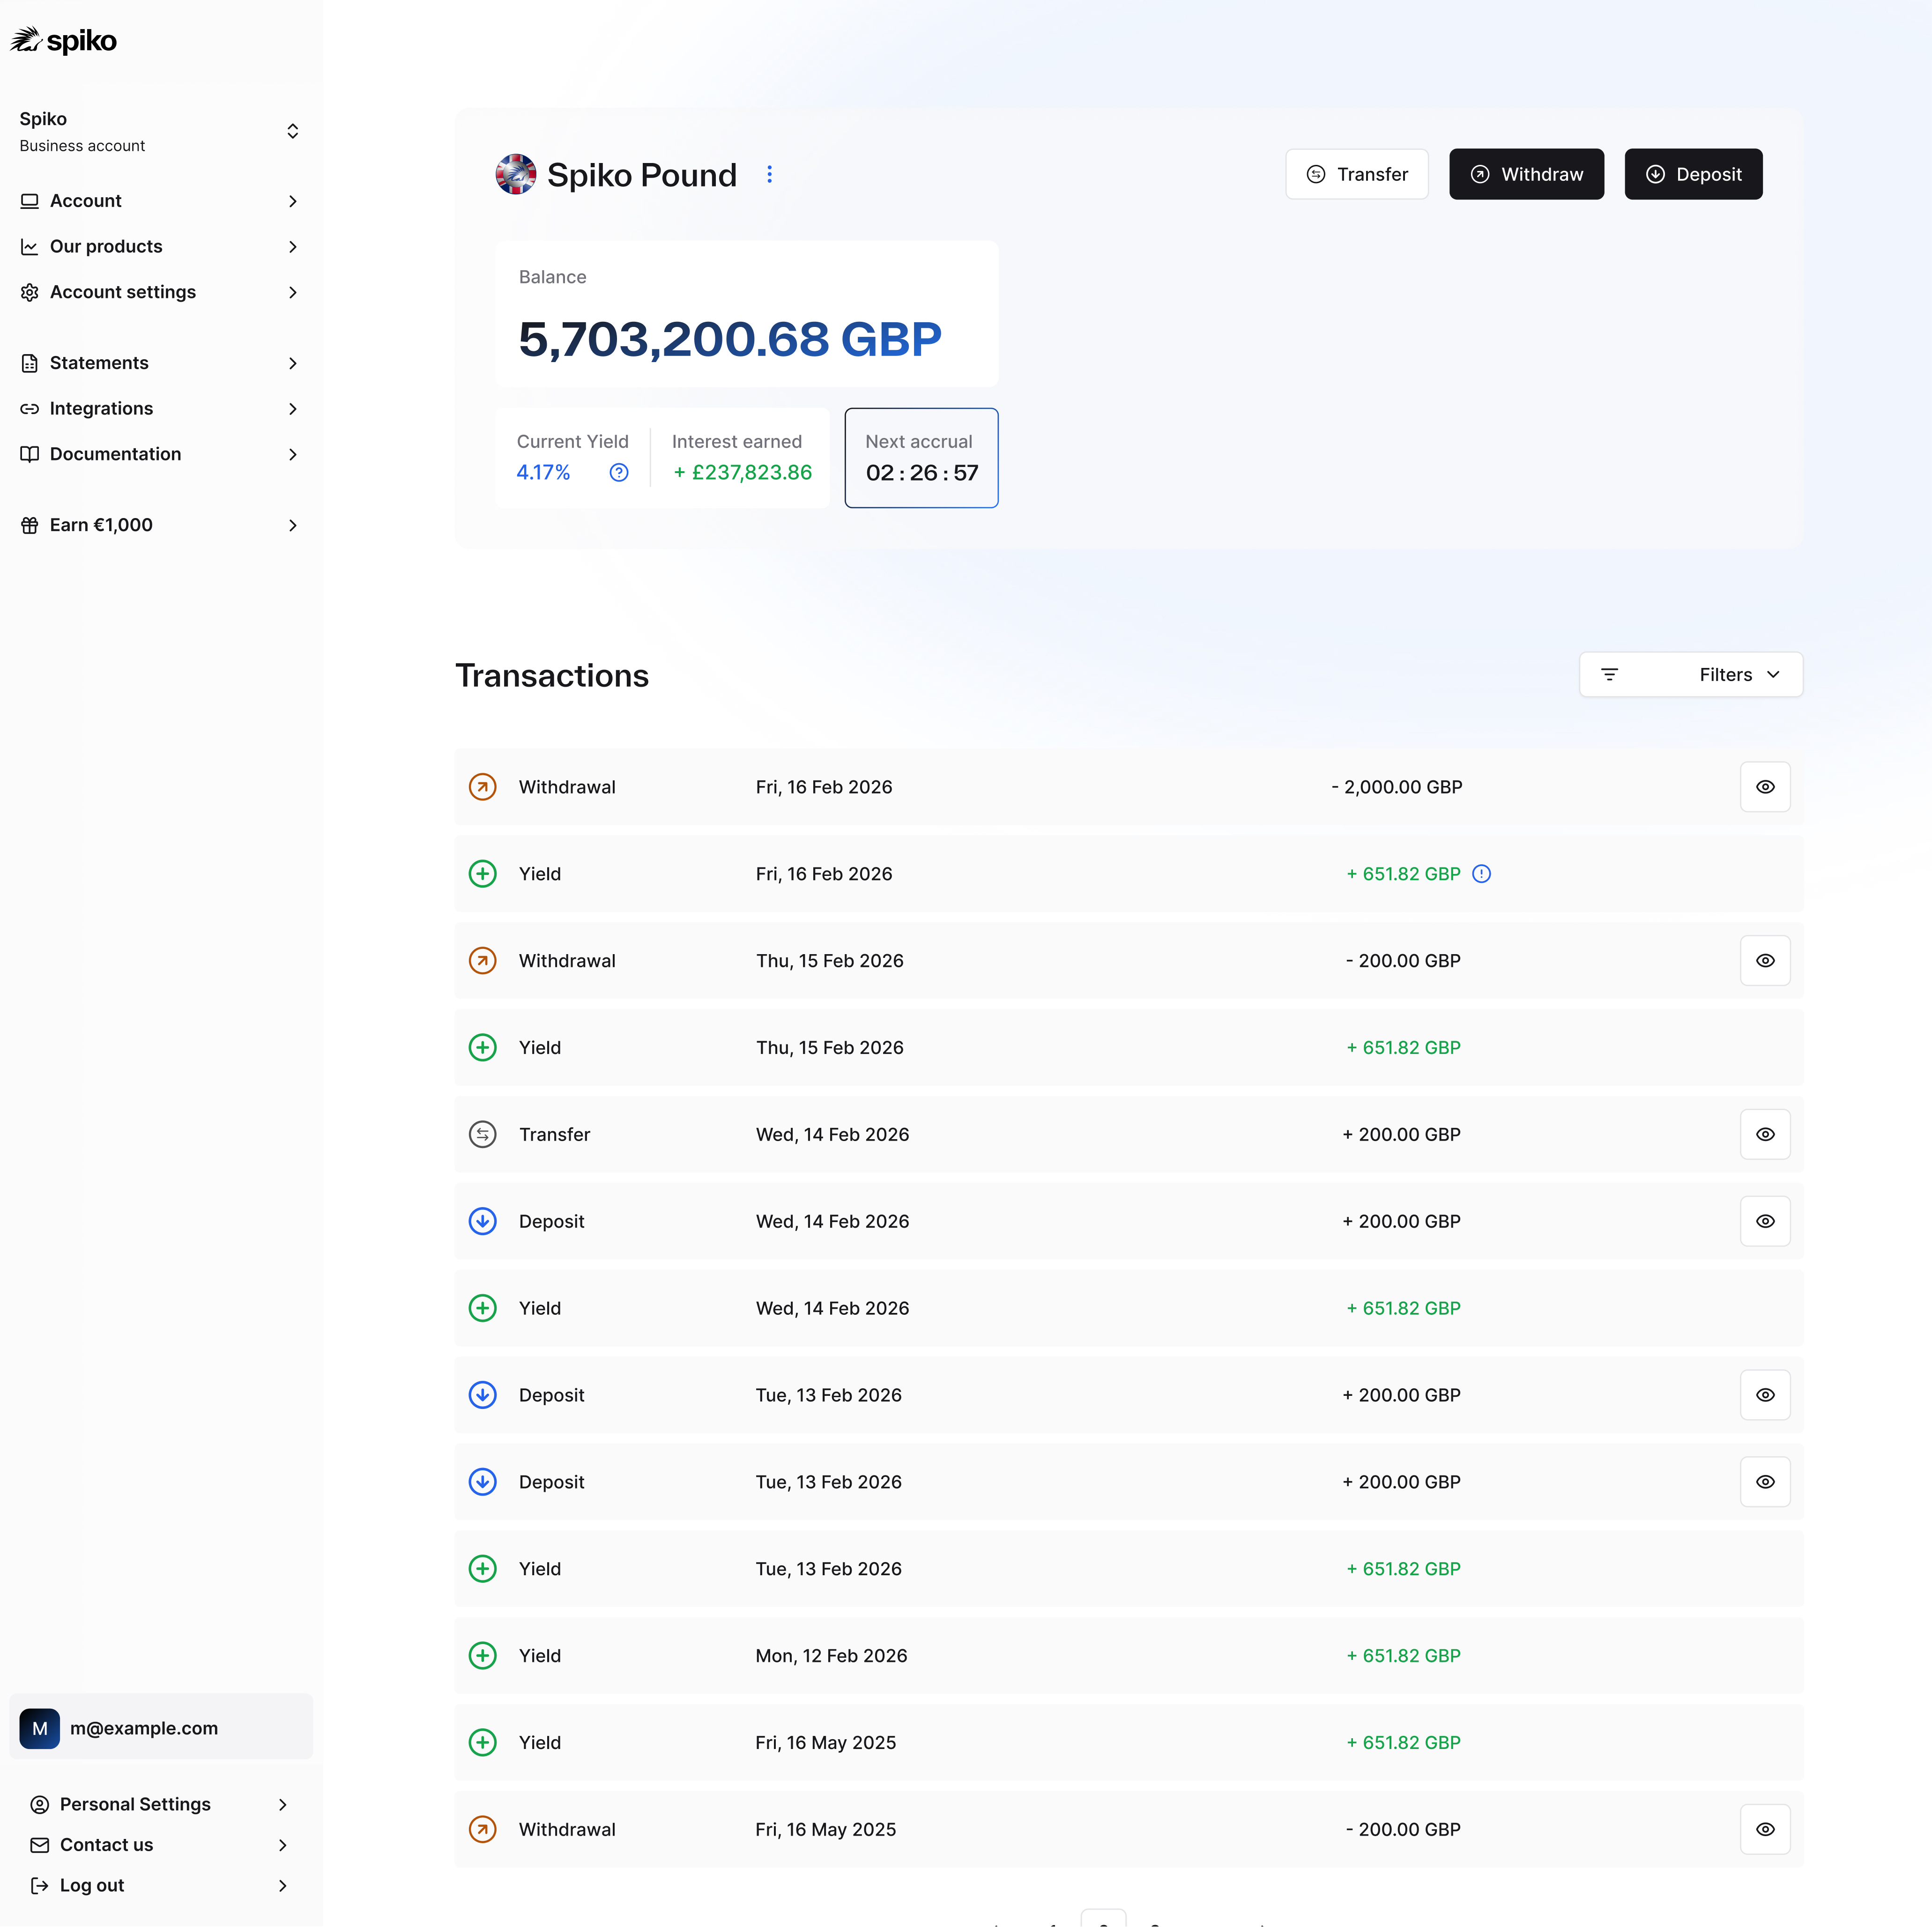This screenshot has width=1932, height=1927.
Task: Click the amount - 2,000.00 GBP
Action: point(1397,787)
